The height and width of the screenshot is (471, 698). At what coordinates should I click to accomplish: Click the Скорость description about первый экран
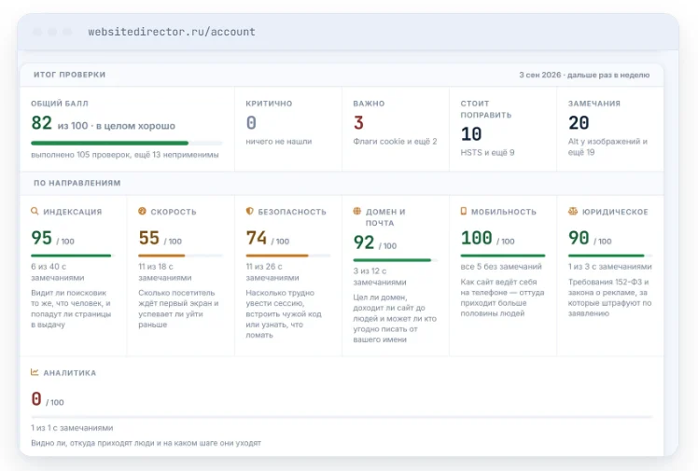pos(178,309)
